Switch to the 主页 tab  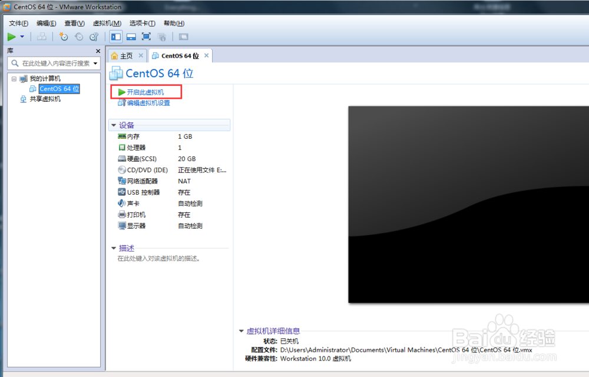126,56
